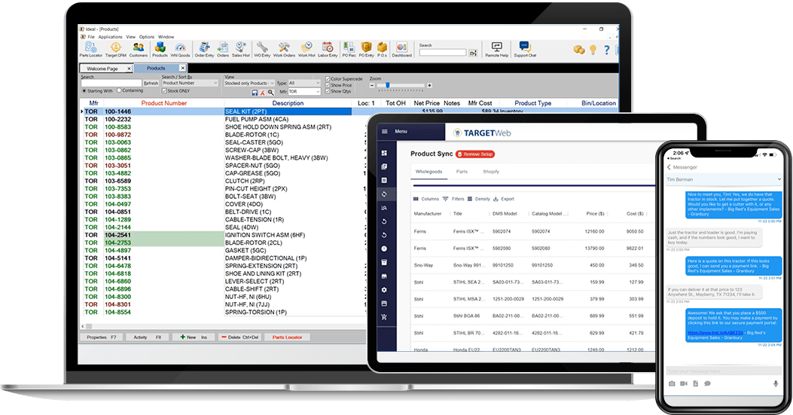Open Options menu
Screen dimensions: 793x415
click(147, 37)
